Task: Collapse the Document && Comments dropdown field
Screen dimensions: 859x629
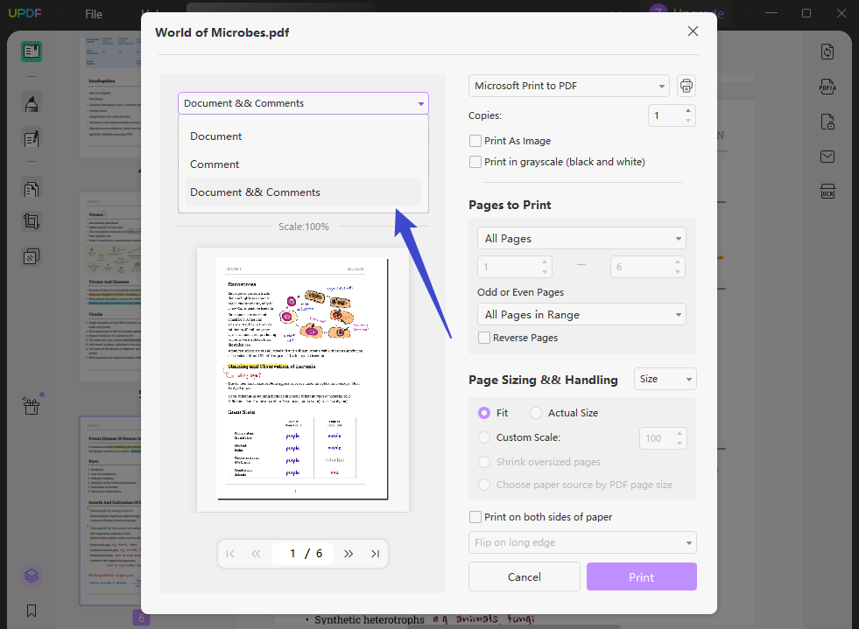Action: [x=303, y=103]
